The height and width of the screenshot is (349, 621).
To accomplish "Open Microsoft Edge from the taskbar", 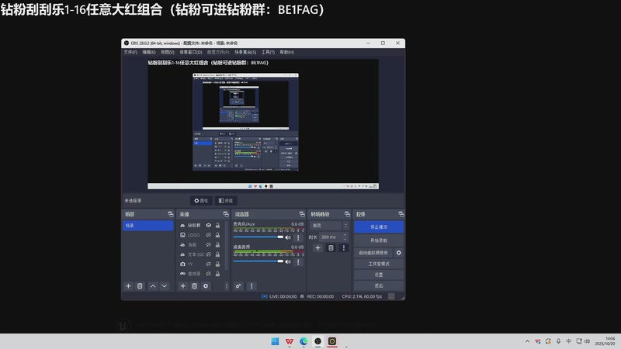I will (x=304, y=341).
